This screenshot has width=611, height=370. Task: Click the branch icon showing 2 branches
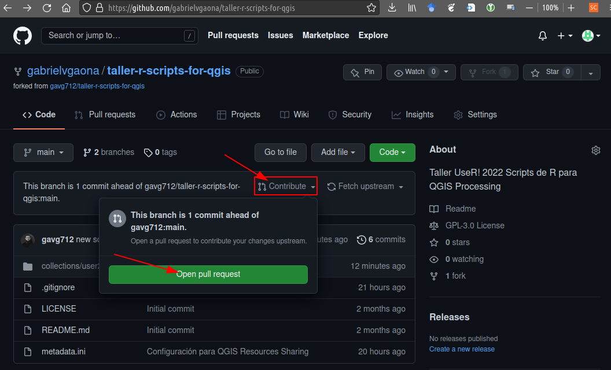pyautogui.click(x=87, y=152)
